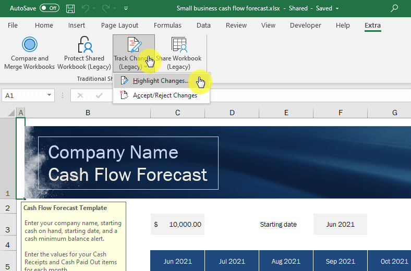Switch to the Data tab

point(203,26)
